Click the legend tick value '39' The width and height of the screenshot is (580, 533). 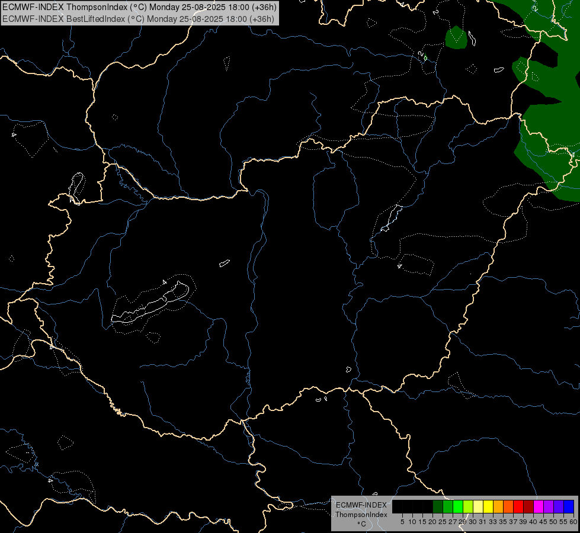(x=523, y=522)
